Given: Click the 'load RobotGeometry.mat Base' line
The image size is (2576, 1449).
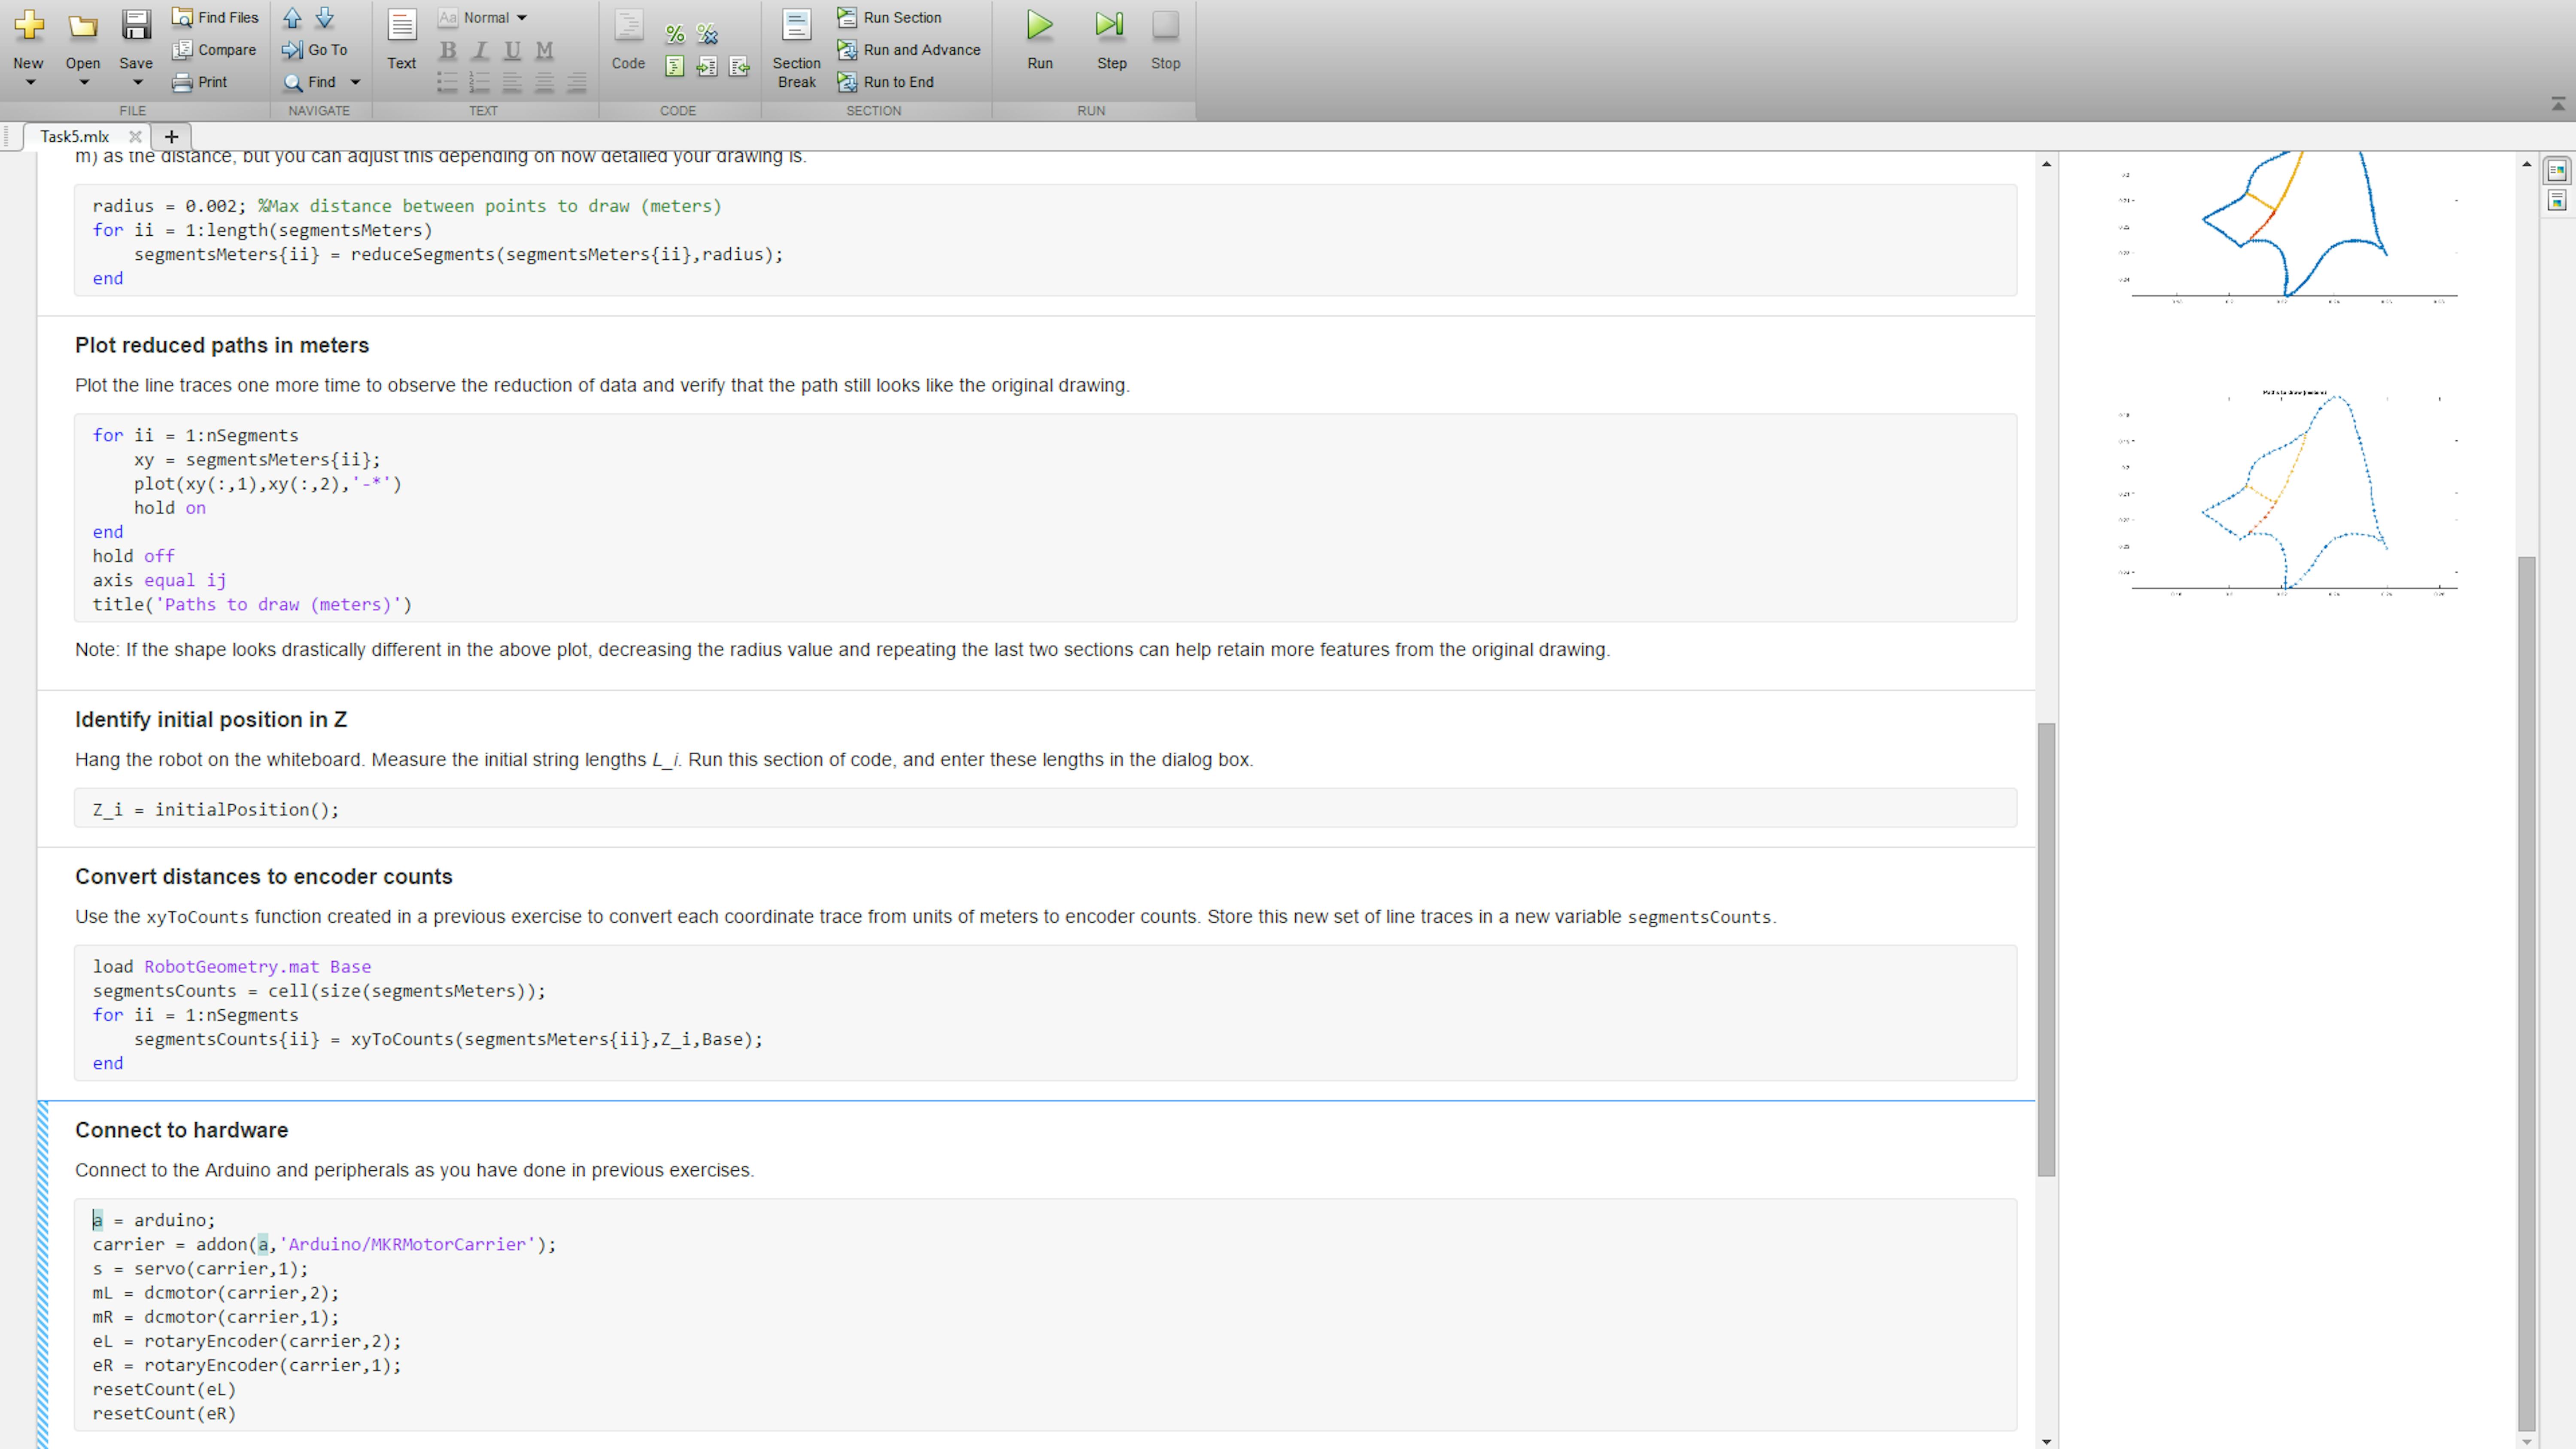Looking at the screenshot, I should [232, 966].
